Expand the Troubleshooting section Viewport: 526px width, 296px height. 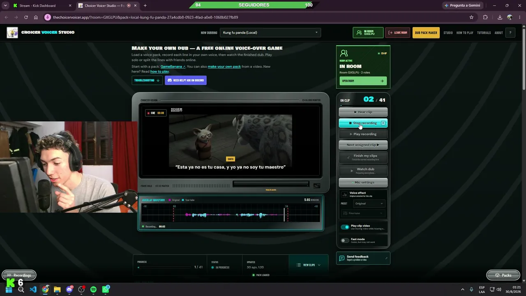tap(147, 80)
